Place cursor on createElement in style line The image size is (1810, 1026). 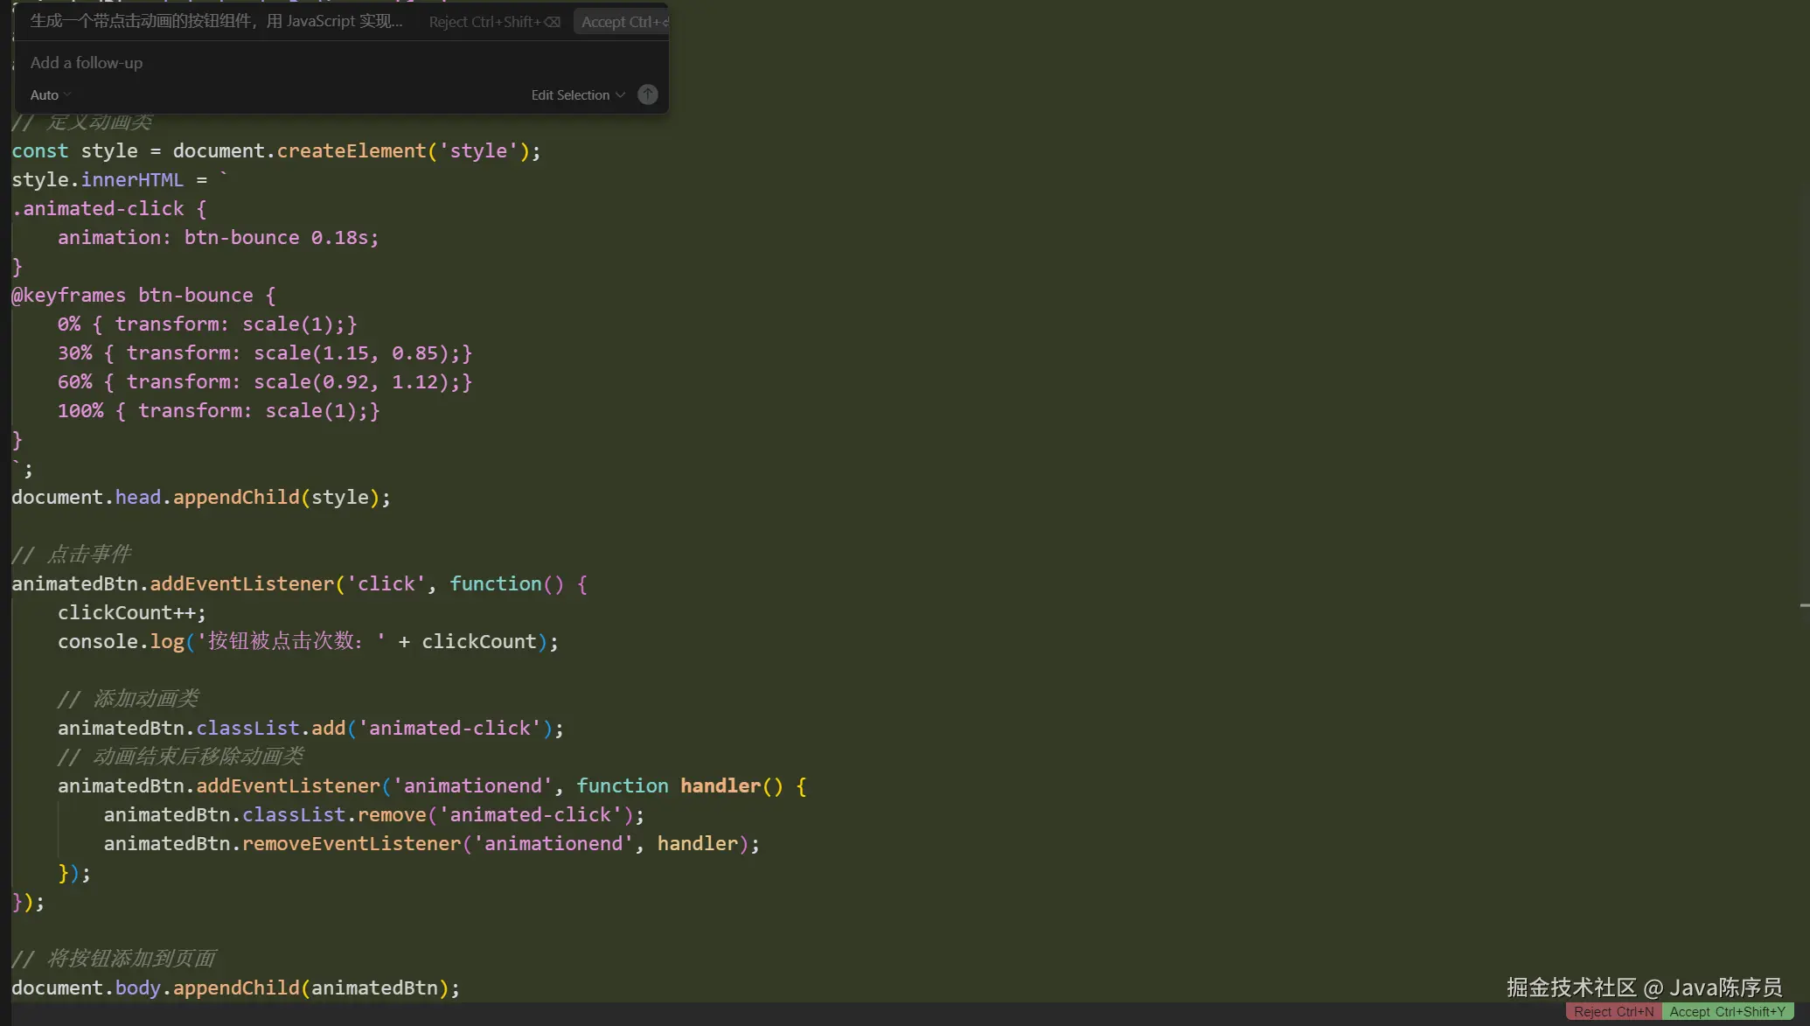tap(351, 151)
